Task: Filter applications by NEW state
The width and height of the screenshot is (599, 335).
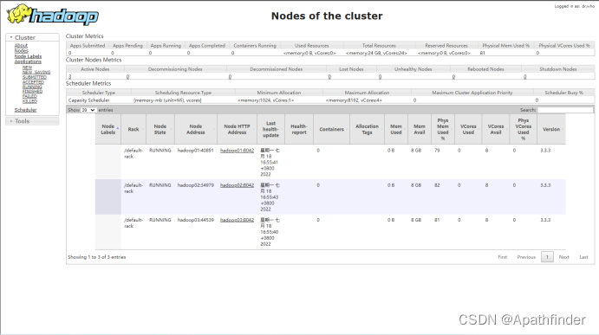Action: coord(27,68)
